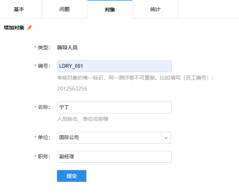Click the 职务 field containing 副经理
The image size is (239, 194).
point(114,157)
